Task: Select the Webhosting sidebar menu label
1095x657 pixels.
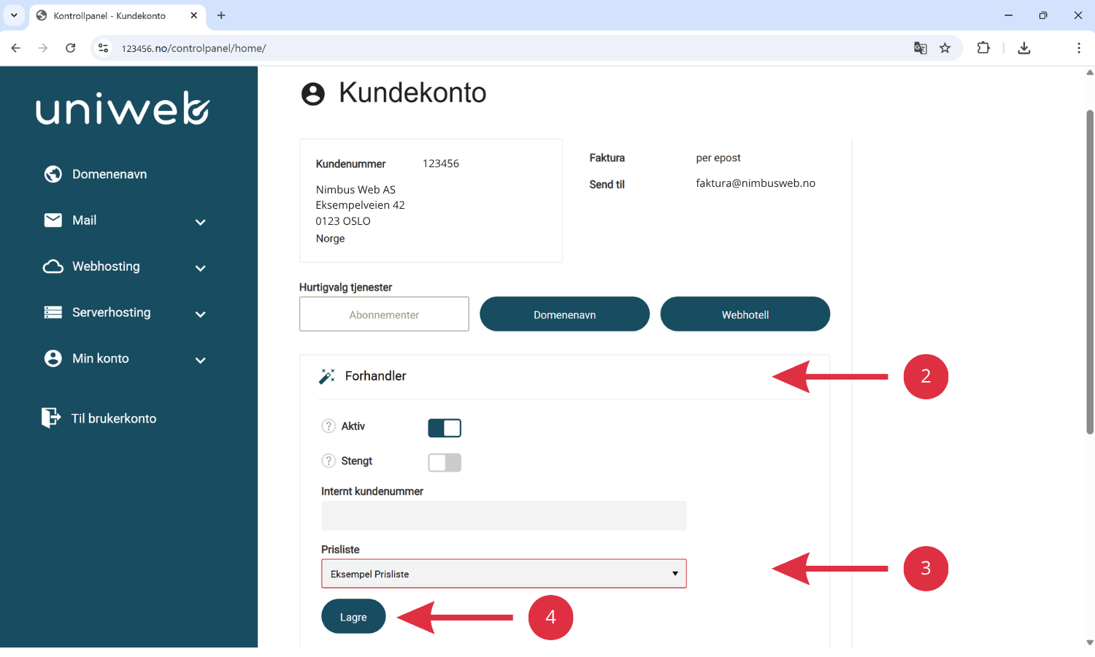Action: tap(106, 266)
